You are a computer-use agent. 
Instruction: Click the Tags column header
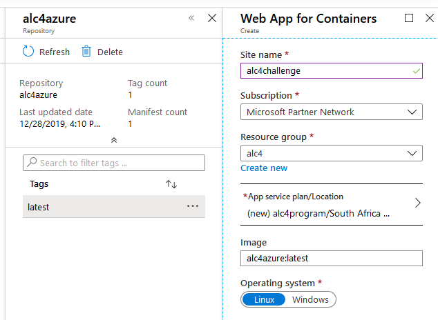pyautogui.click(x=39, y=184)
